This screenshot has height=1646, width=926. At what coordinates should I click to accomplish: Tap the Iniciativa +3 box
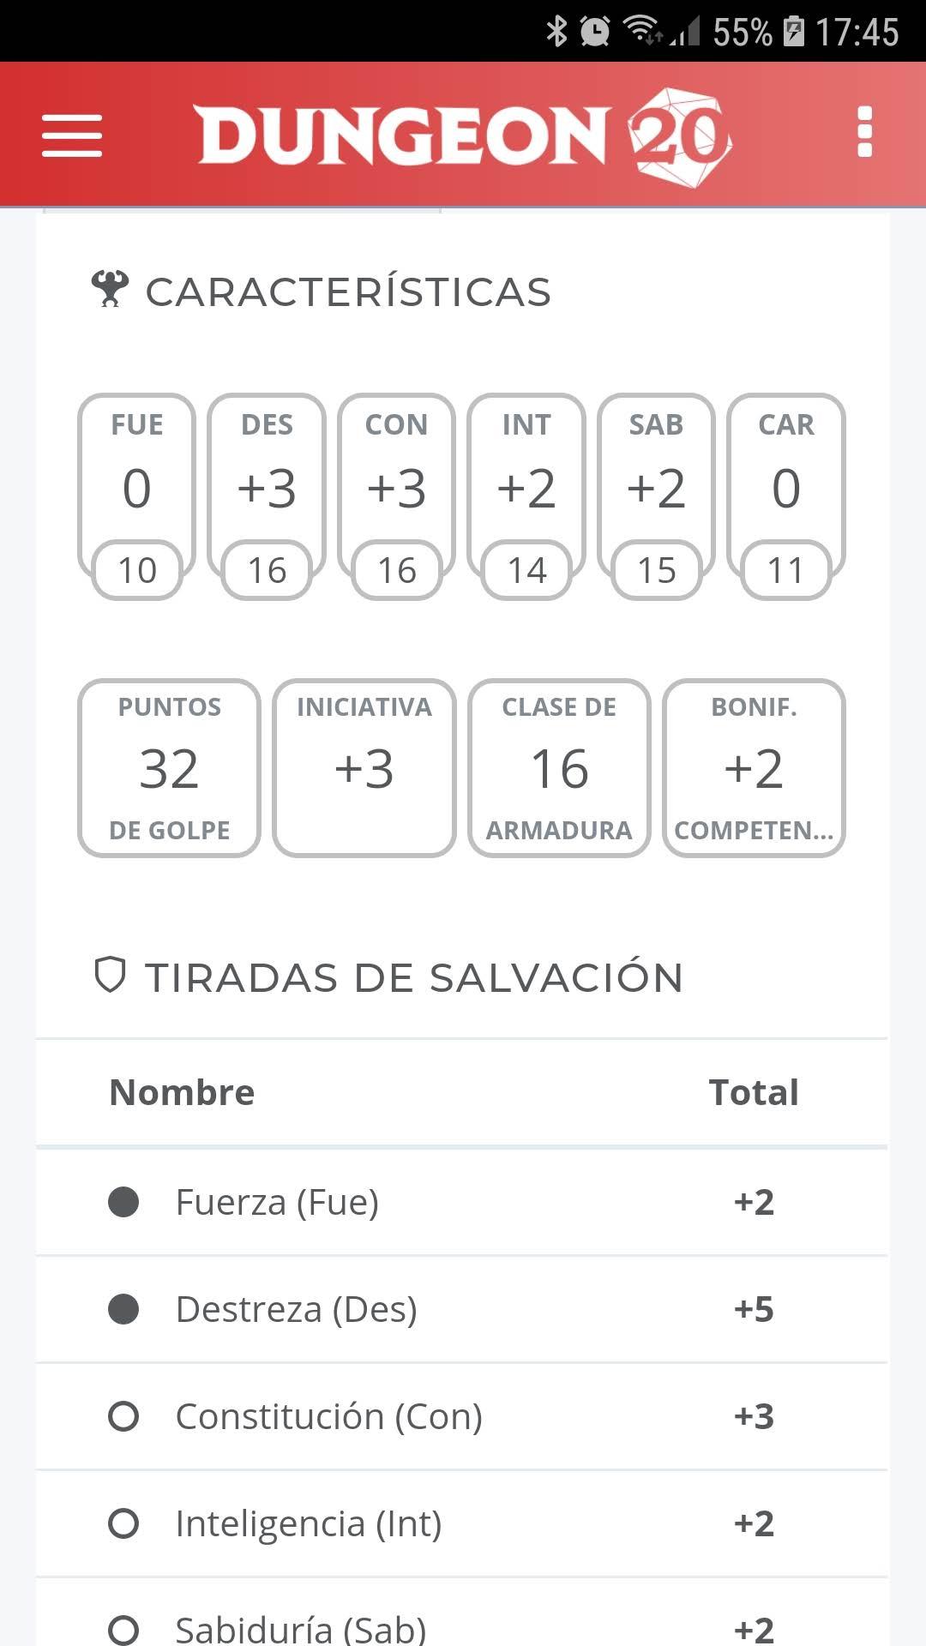pos(364,768)
